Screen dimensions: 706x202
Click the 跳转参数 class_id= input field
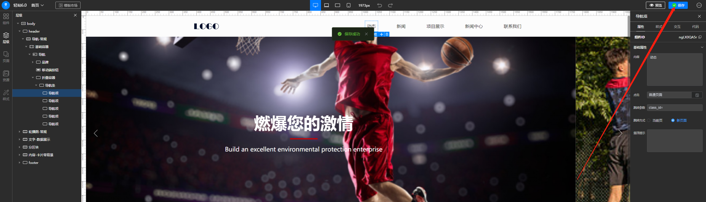tap(675, 108)
